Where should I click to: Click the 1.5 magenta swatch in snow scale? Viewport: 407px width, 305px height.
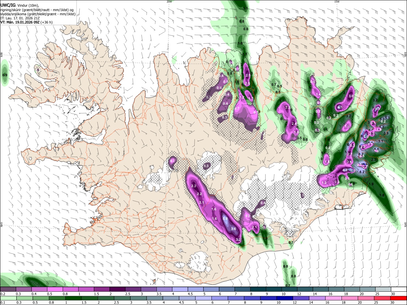pyautogui.click(x=102, y=289)
